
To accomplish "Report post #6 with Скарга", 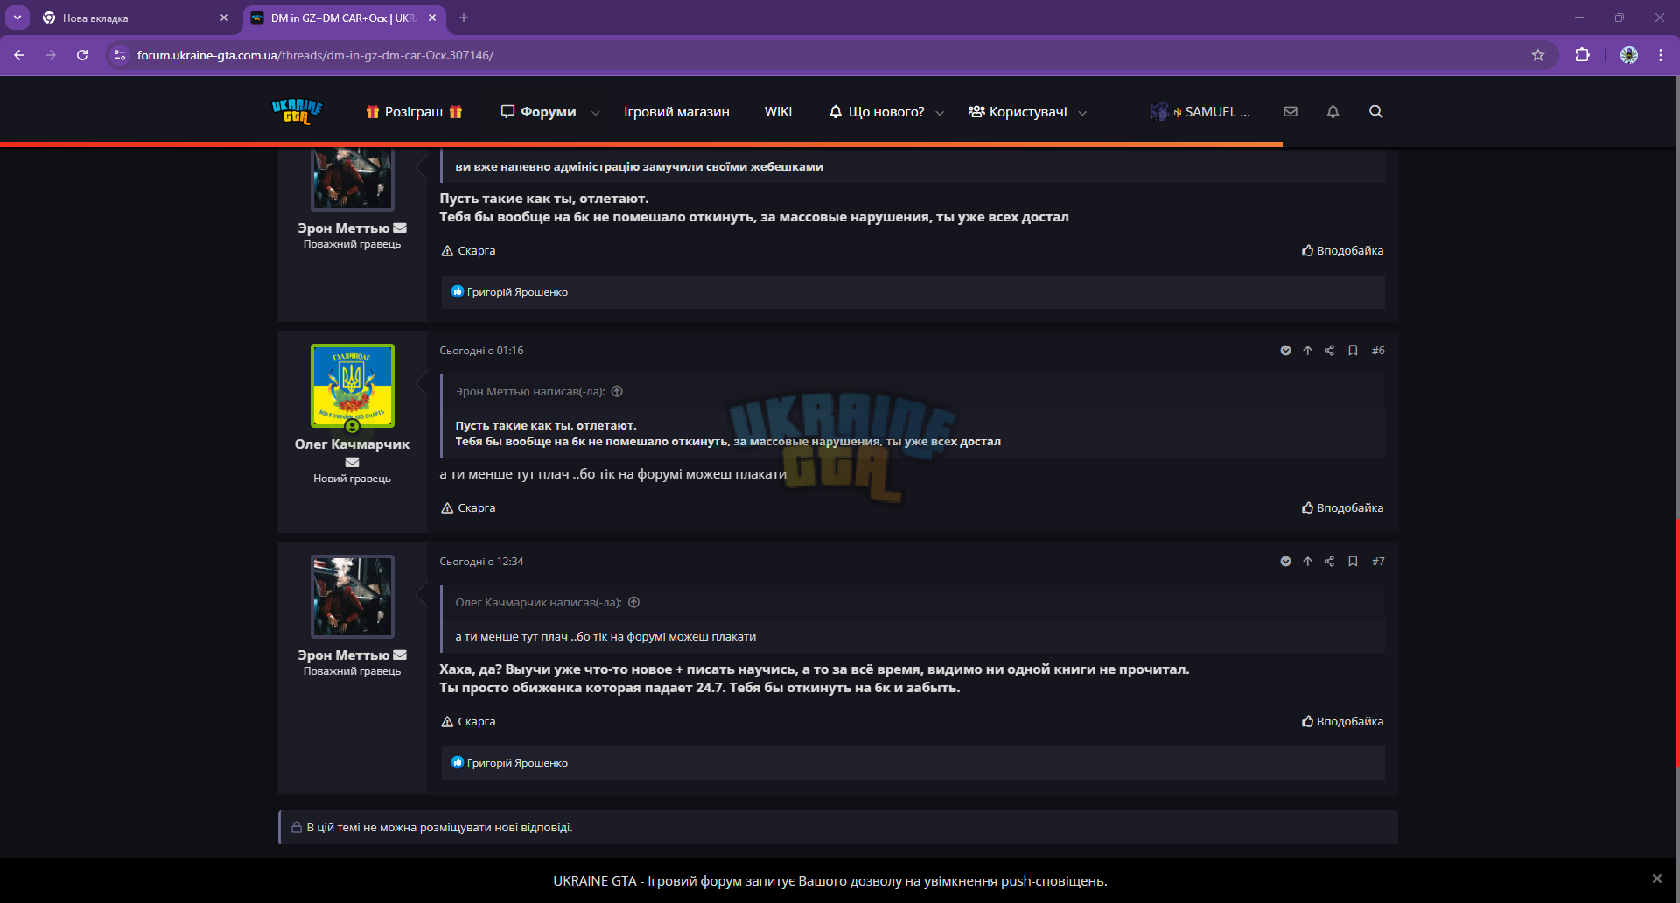I will pos(468,508).
